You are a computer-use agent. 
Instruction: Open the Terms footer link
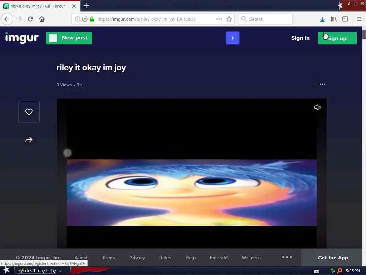click(x=109, y=258)
